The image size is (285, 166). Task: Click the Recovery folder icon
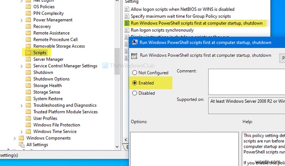[28, 26]
